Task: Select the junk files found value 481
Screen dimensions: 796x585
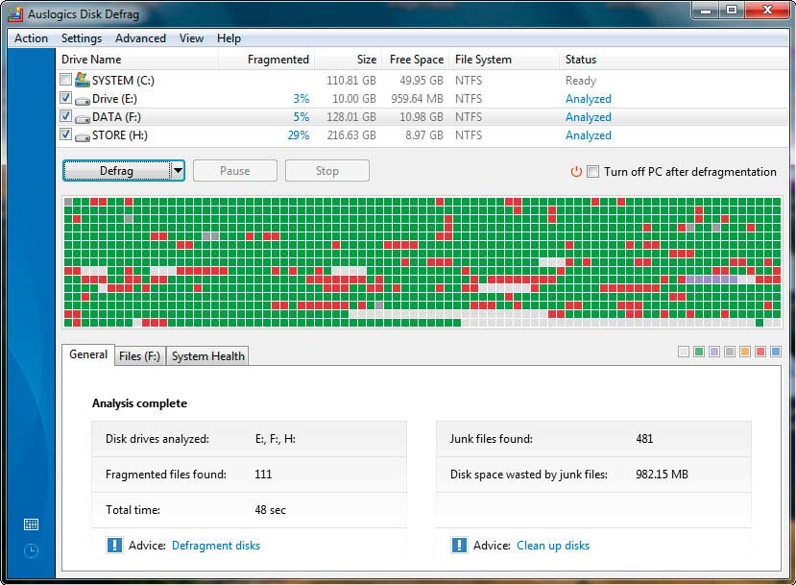Action: [x=644, y=439]
